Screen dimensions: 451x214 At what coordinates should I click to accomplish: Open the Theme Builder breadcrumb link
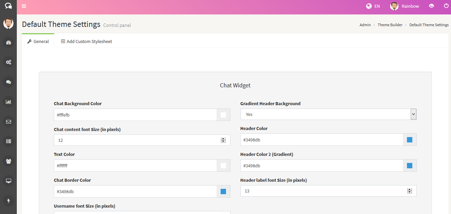coord(390,25)
